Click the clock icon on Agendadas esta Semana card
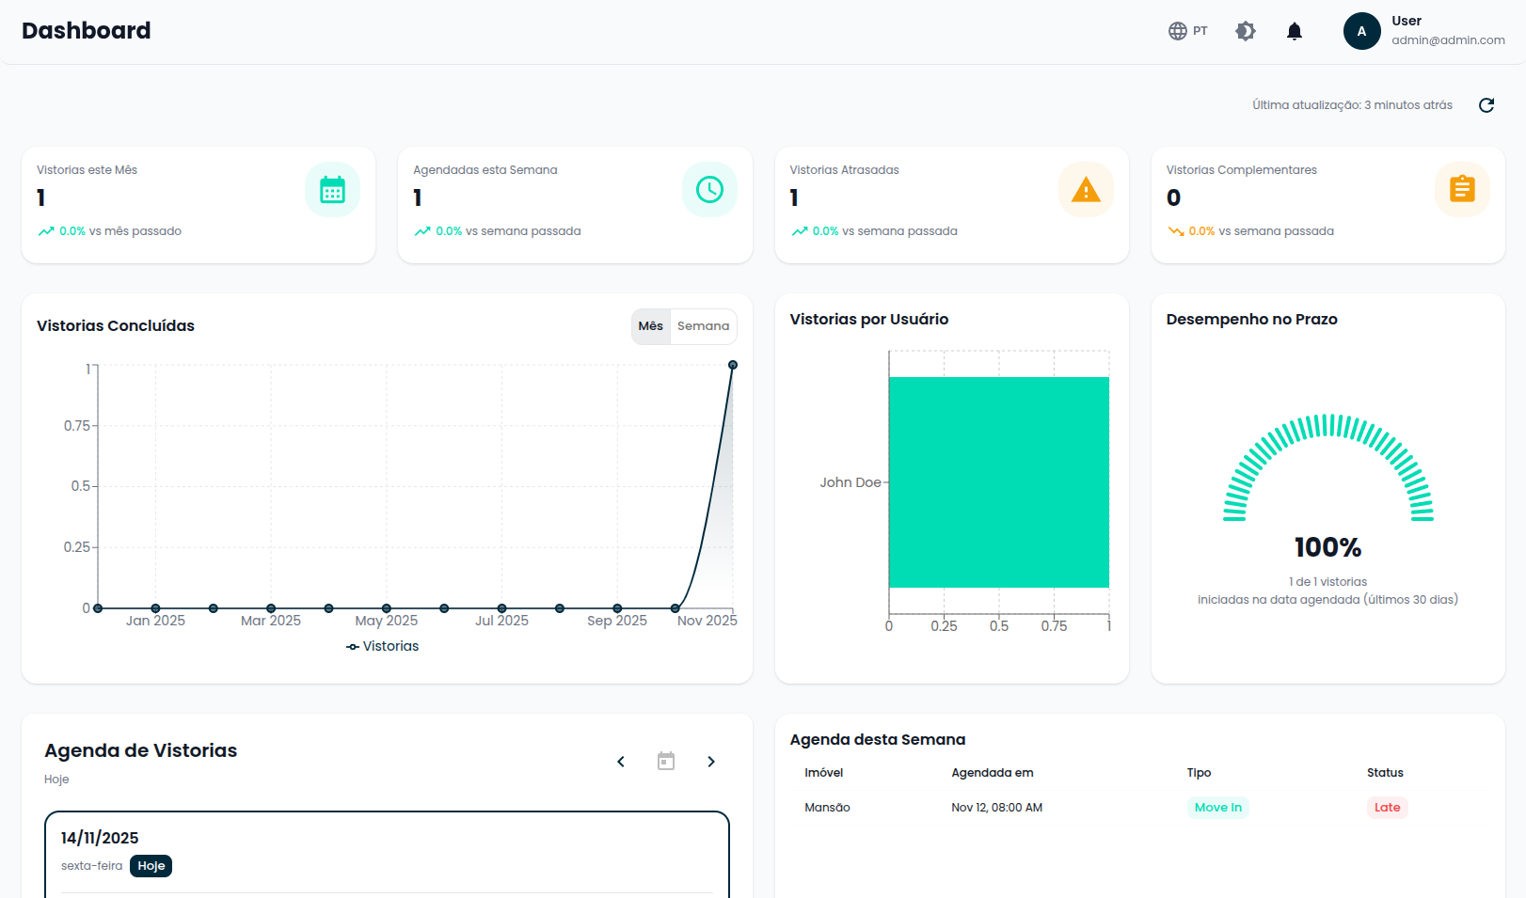Image resolution: width=1526 pixels, height=898 pixels. (709, 189)
